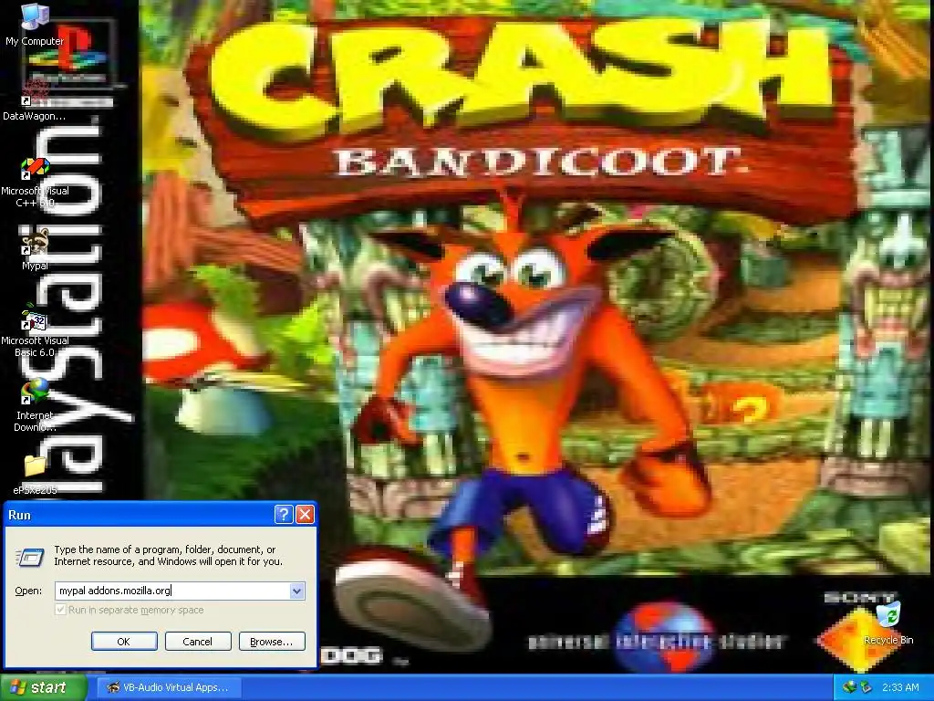
Task: Click Cancel in the Run dialog
Action: pyautogui.click(x=198, y=642)
